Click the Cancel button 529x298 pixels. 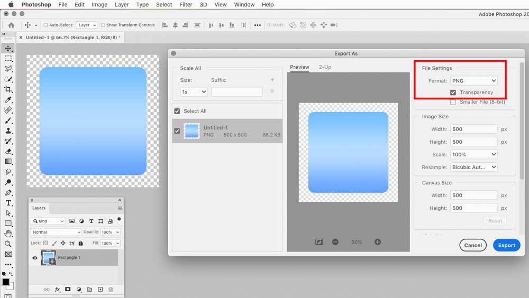(x=472, y=245)
